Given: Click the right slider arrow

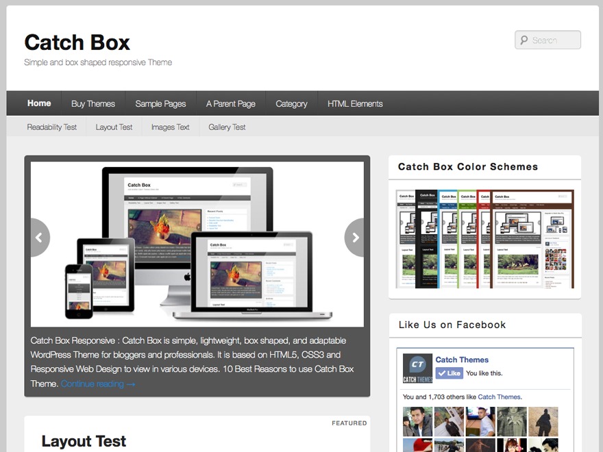Looking at the screenshot, I should 356,238.
